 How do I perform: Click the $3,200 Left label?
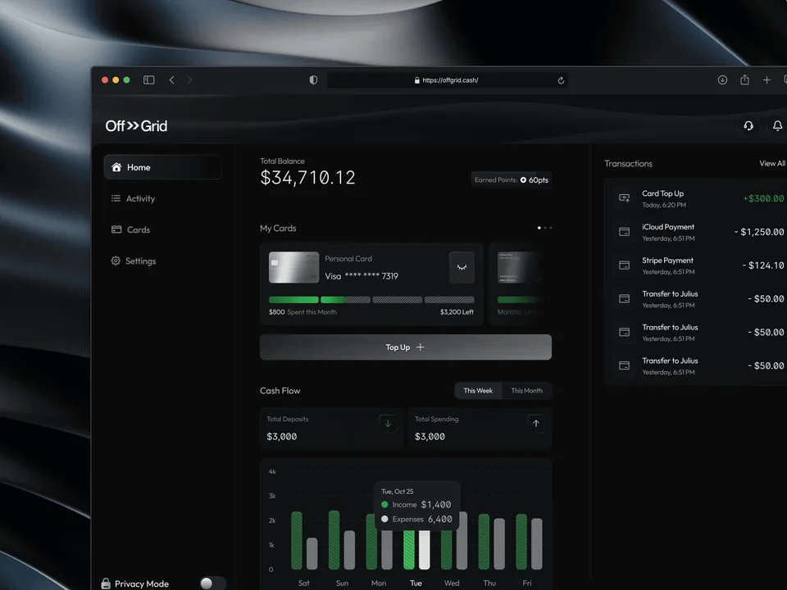(x=457, y=312)
